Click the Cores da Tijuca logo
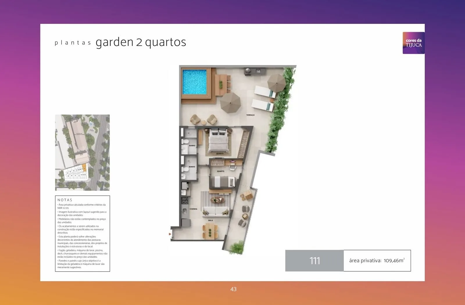The image size is (465, 305). coord(414,43)
